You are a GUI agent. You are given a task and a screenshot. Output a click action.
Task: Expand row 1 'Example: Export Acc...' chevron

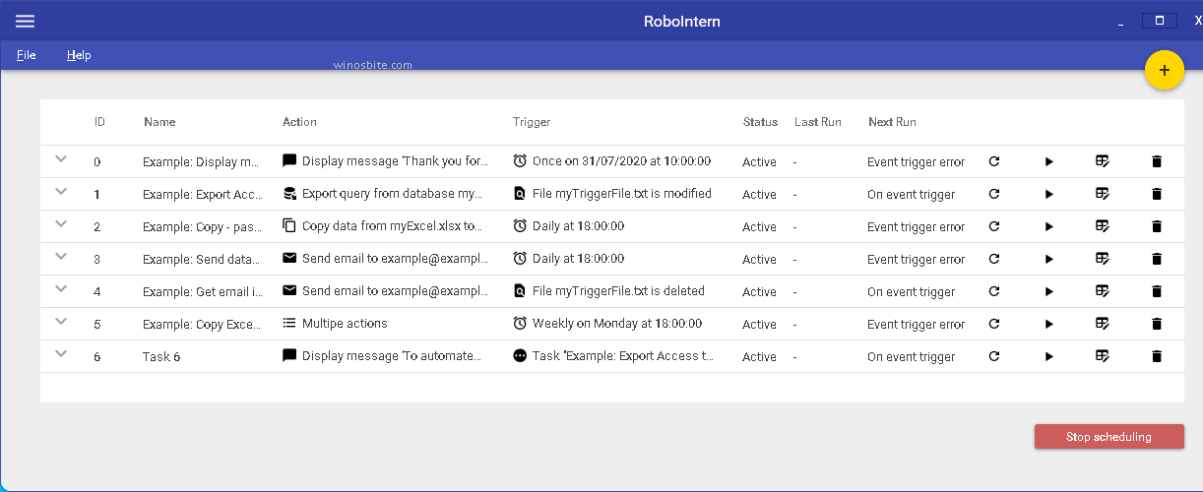61,191
